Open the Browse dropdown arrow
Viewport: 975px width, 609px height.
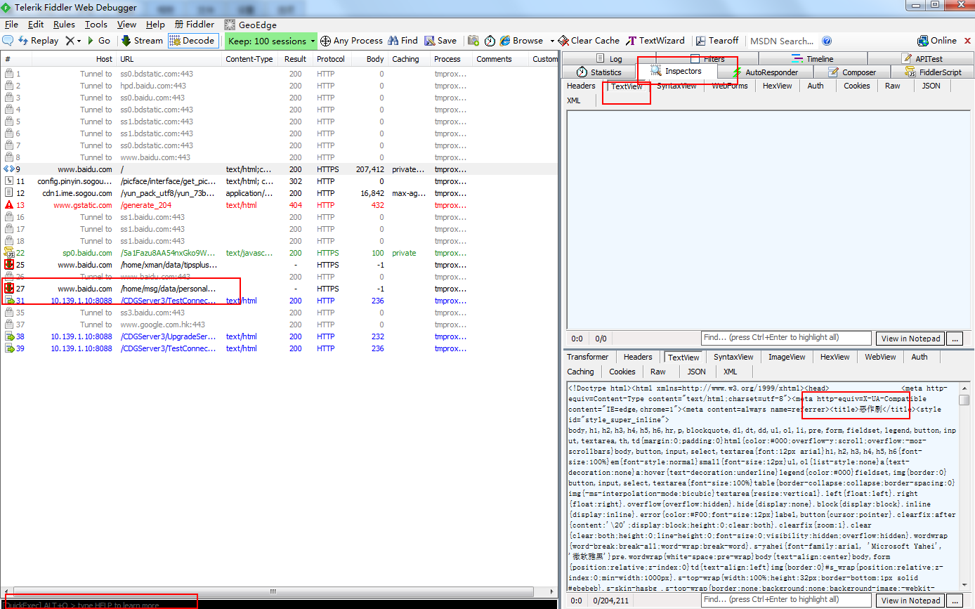(552, 41)
